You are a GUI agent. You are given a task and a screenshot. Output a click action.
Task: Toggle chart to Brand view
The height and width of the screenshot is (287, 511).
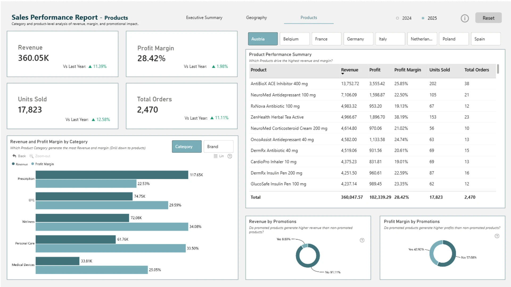[x=219, y=146]
